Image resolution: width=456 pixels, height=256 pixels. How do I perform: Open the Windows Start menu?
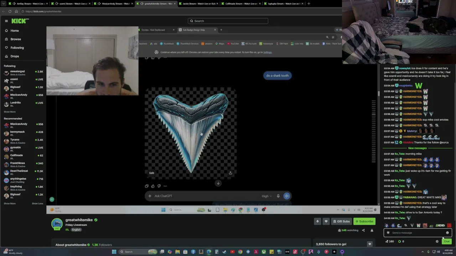tap(114, 252)
